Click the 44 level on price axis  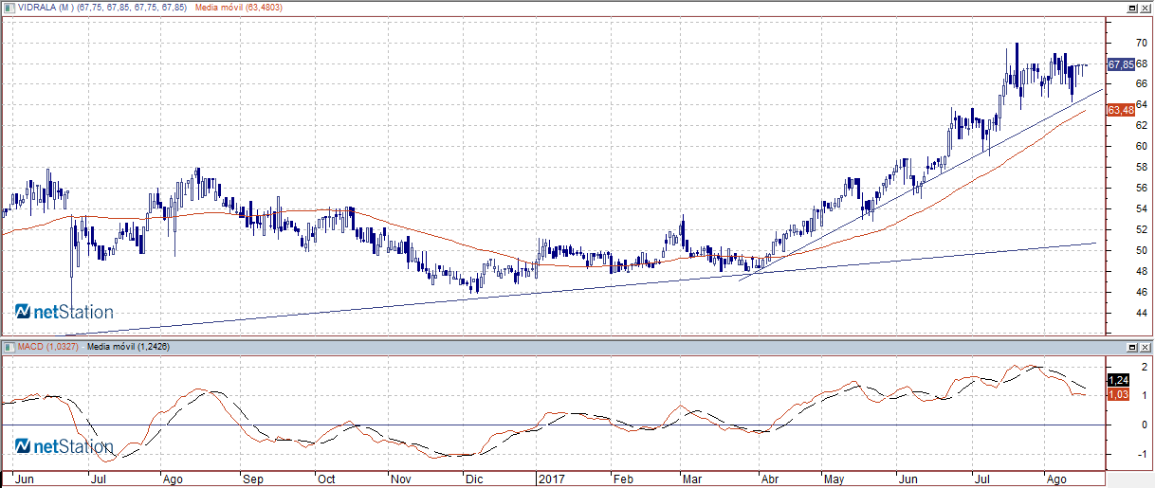point(1116,313)
